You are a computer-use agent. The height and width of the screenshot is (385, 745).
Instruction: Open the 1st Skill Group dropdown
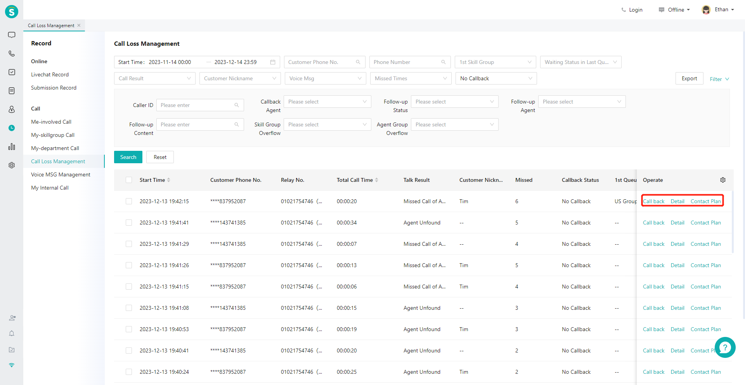tap(496, 62)
